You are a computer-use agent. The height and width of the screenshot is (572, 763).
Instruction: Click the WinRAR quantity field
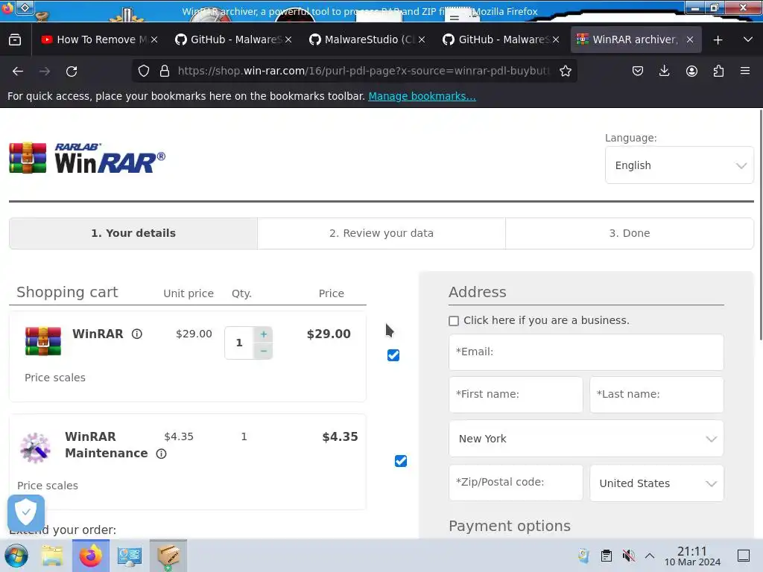(x=239, y=343)
